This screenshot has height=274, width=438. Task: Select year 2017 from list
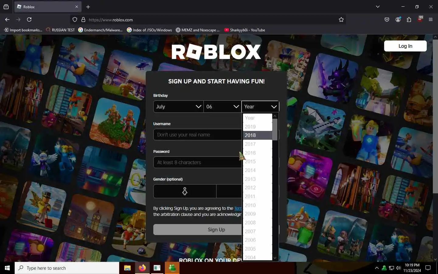[x=257, y=144]
